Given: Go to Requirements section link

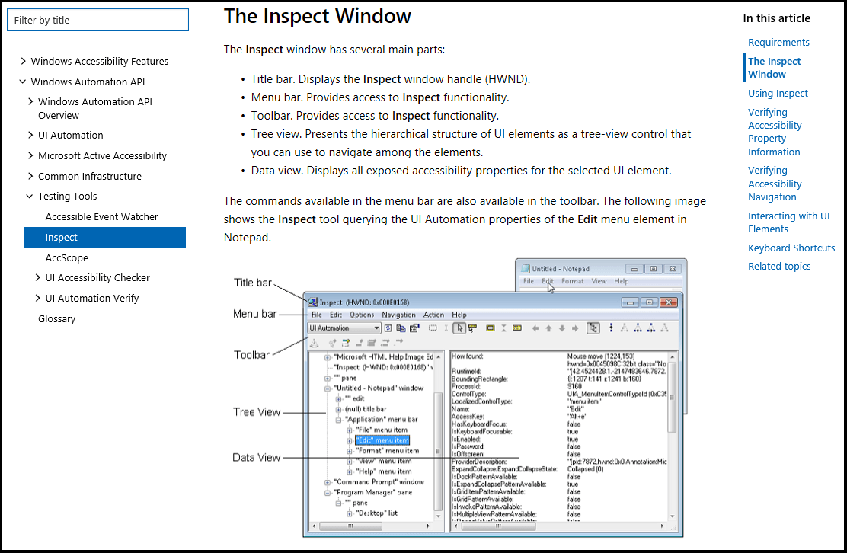Looking at the screenshot, I should 778,42.
